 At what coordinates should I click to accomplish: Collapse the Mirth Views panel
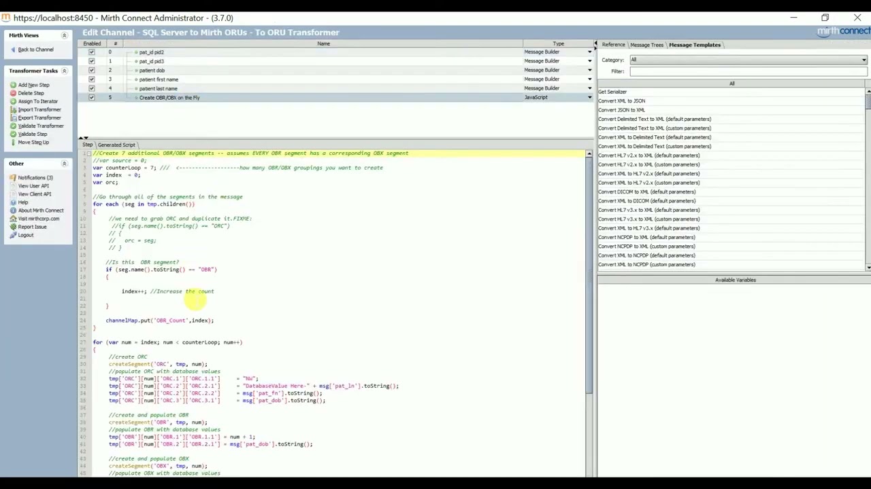[65, 35]
